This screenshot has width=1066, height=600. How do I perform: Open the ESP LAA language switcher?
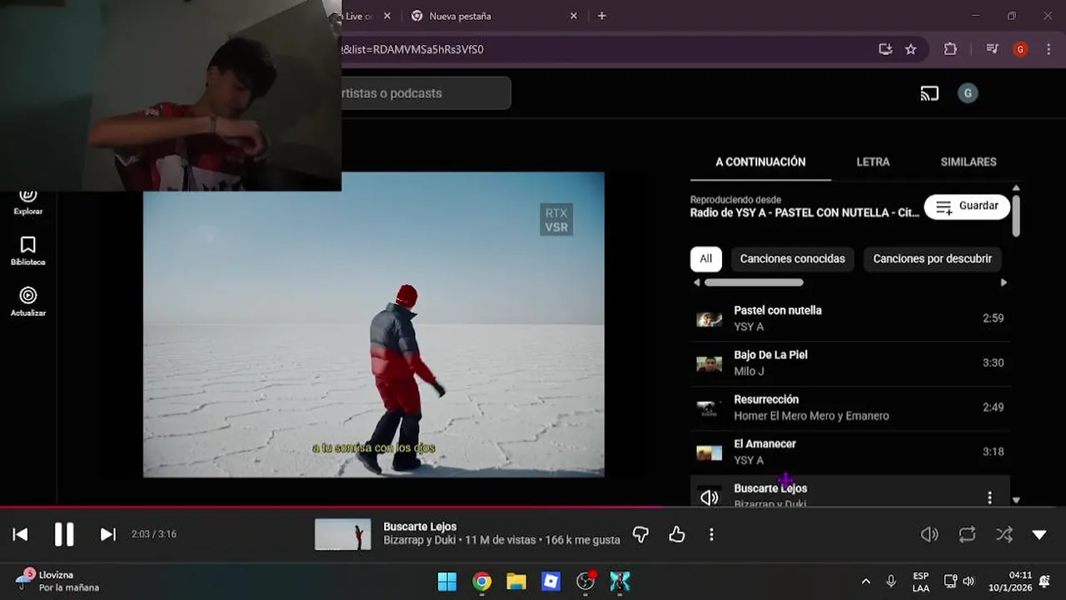click(920, 582)
